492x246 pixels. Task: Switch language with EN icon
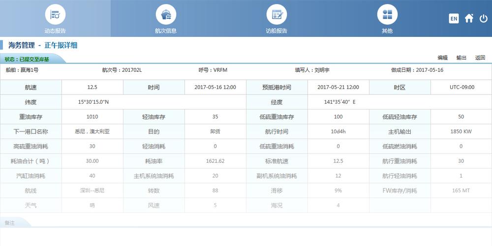454,19
